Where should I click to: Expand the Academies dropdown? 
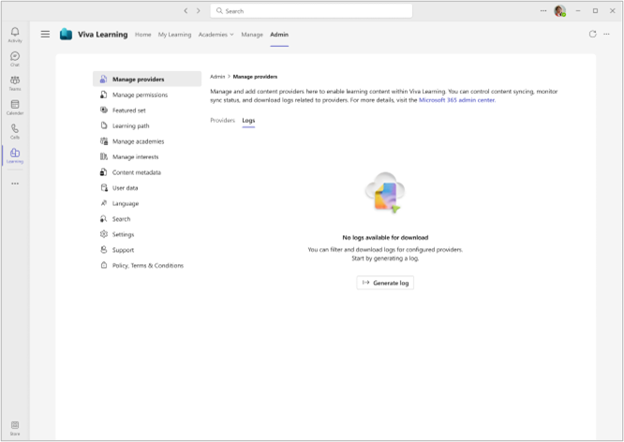pos(216,35)
